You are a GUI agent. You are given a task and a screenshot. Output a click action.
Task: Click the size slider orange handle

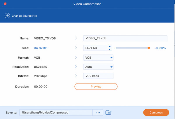coord(149,48)
